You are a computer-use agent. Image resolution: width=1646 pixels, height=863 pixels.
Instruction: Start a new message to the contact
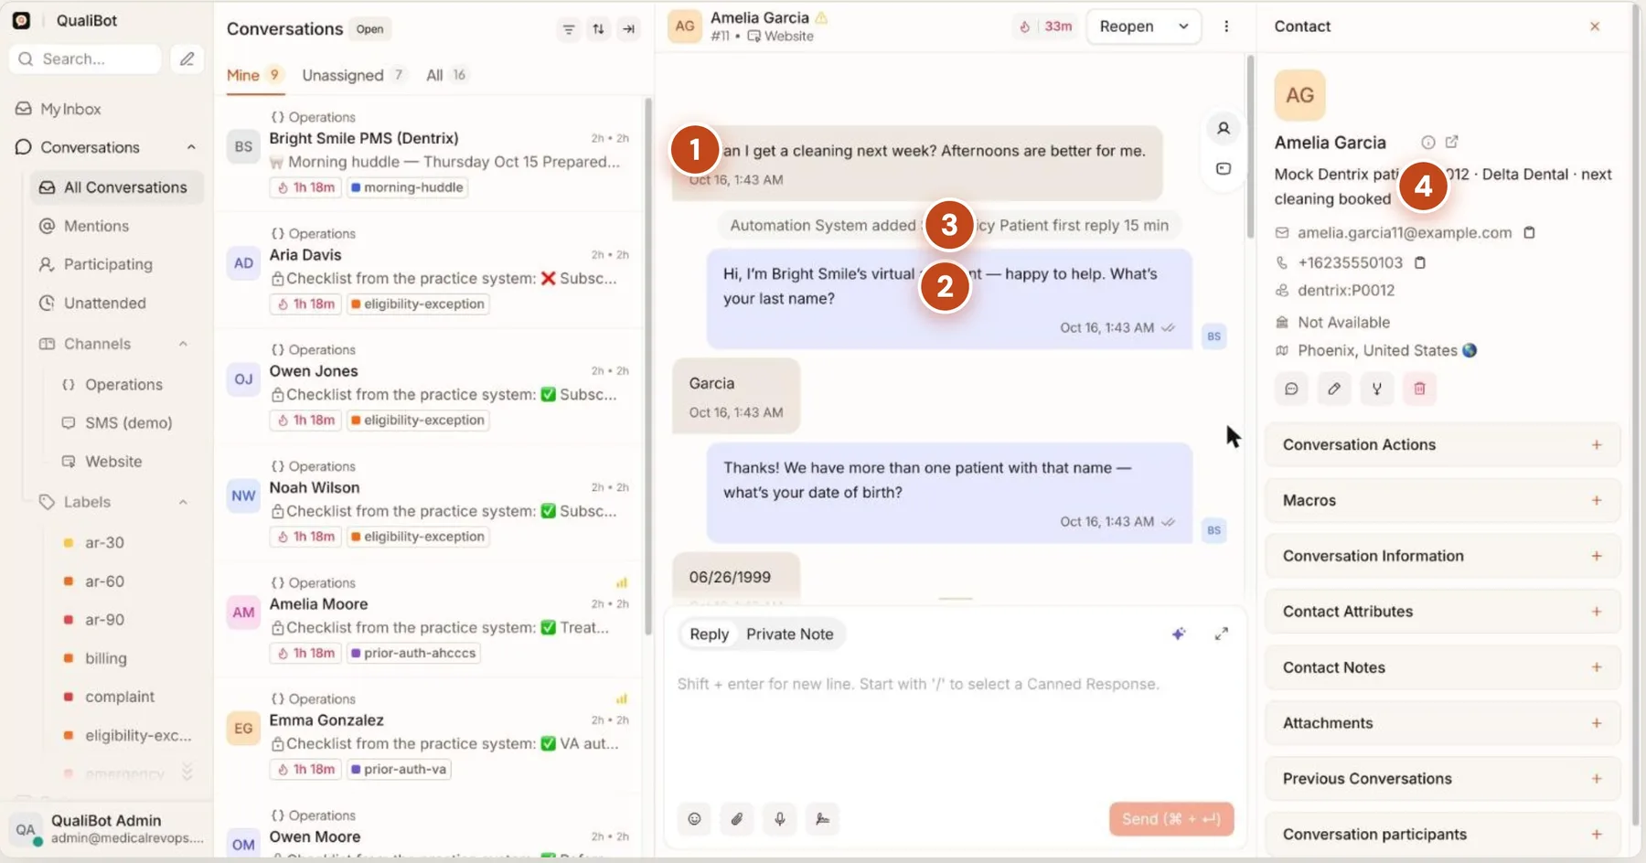click(x=1291, y=389)
